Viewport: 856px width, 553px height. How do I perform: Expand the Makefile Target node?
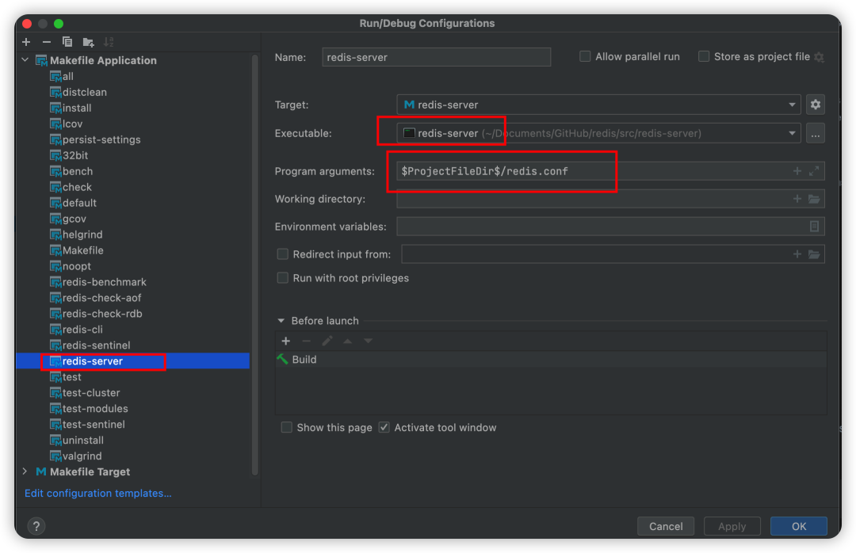(25, 471)
